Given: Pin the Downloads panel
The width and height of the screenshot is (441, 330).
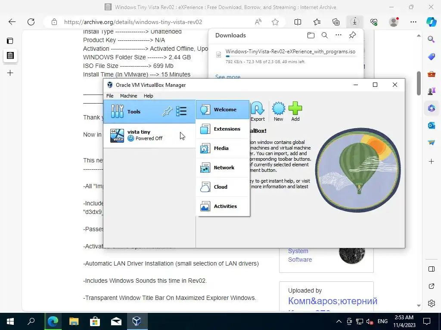Looking at the screenshot, I should point(352,35).
